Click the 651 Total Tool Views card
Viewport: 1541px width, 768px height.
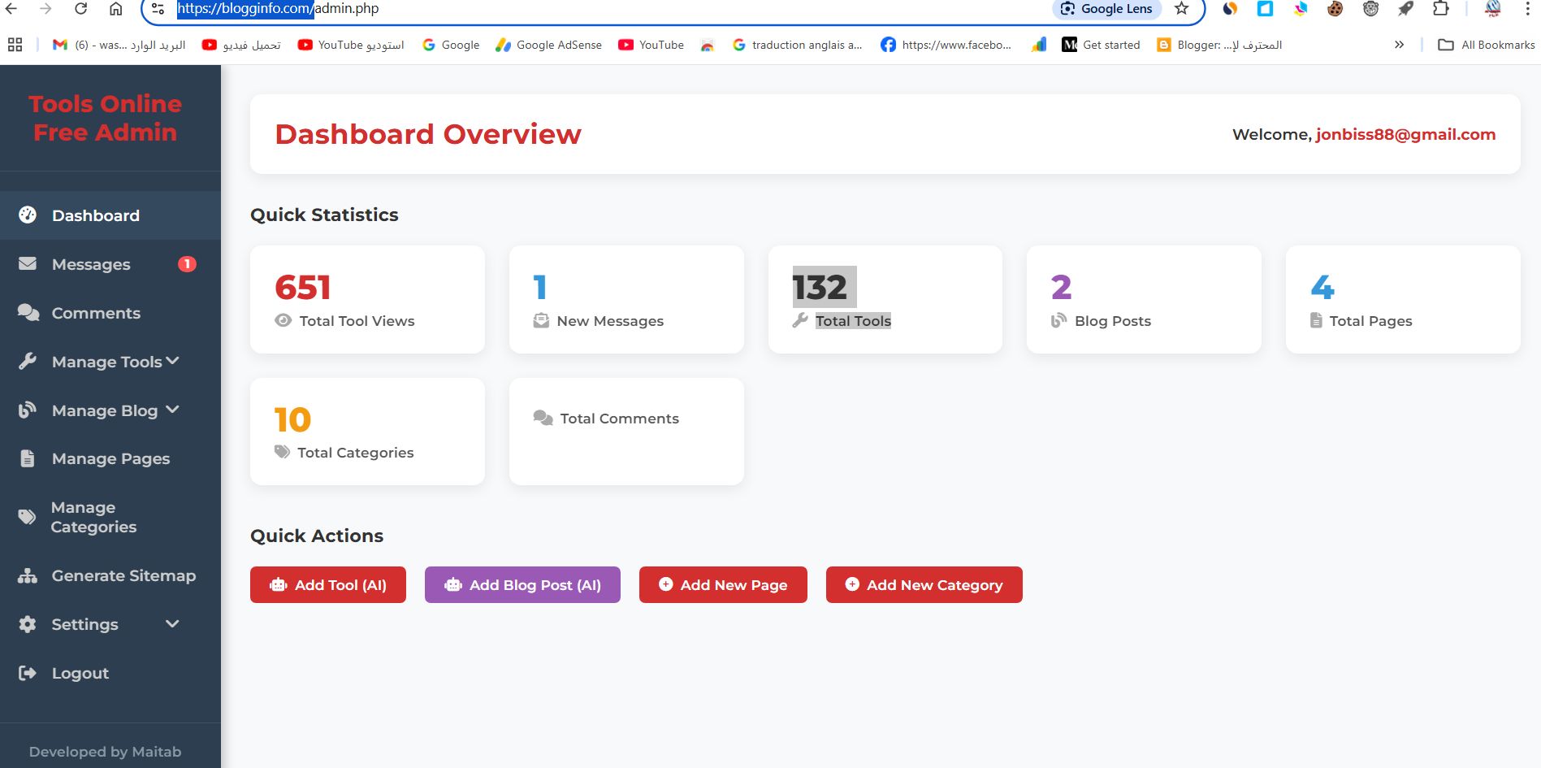coord(367,299)
